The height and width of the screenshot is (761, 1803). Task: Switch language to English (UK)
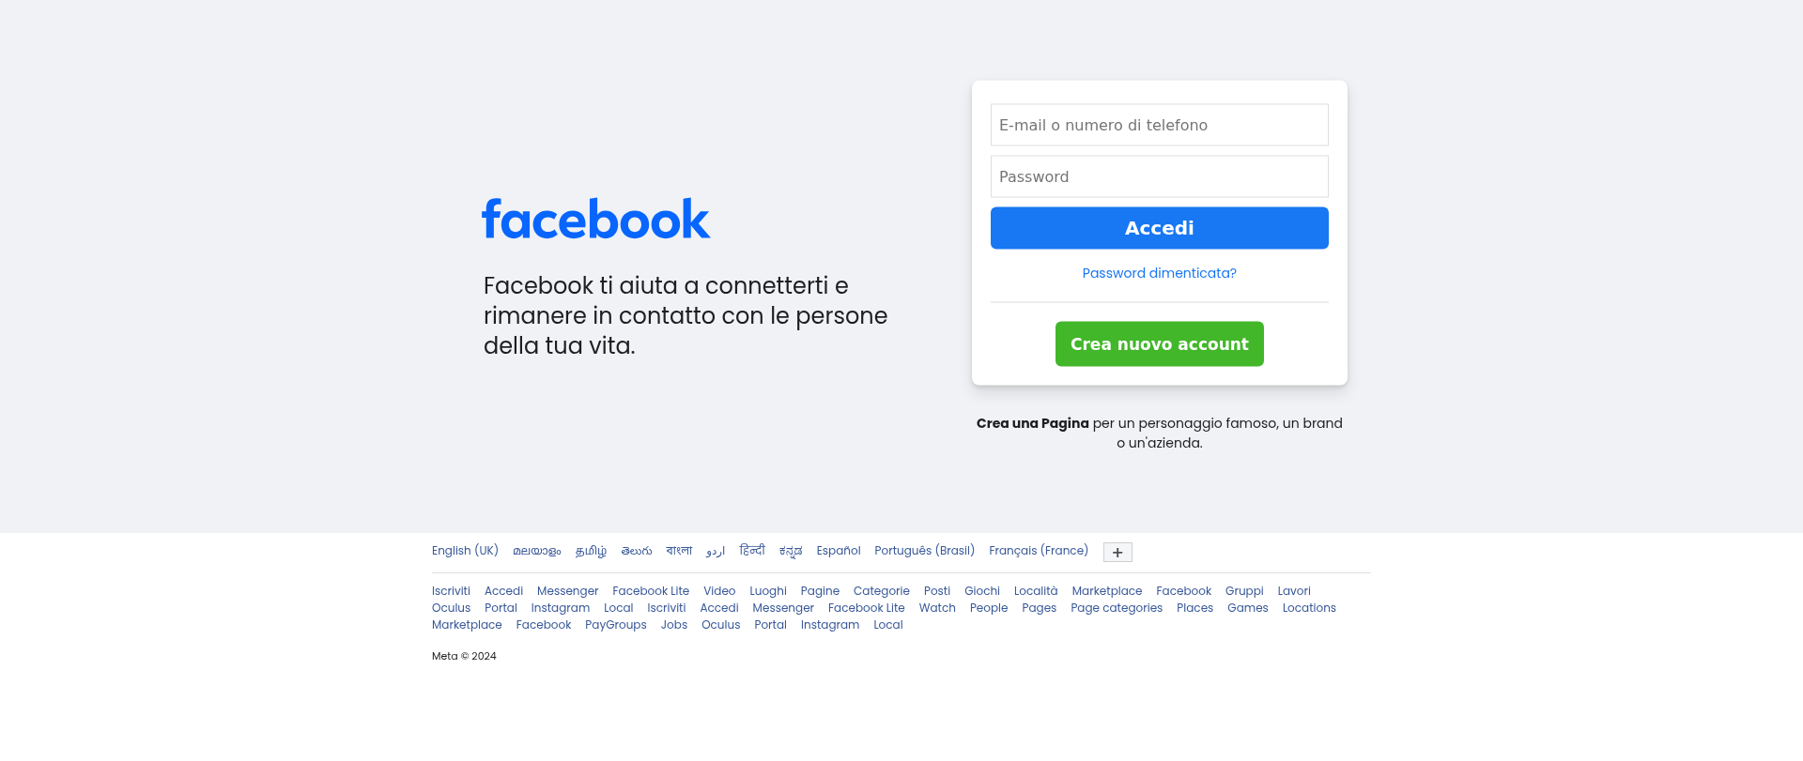(x=465, y=551)
